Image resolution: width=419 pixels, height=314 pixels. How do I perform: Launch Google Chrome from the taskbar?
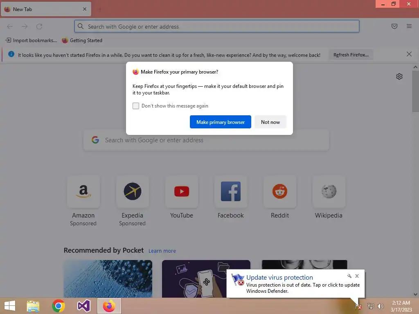click(x=58, y=306)
